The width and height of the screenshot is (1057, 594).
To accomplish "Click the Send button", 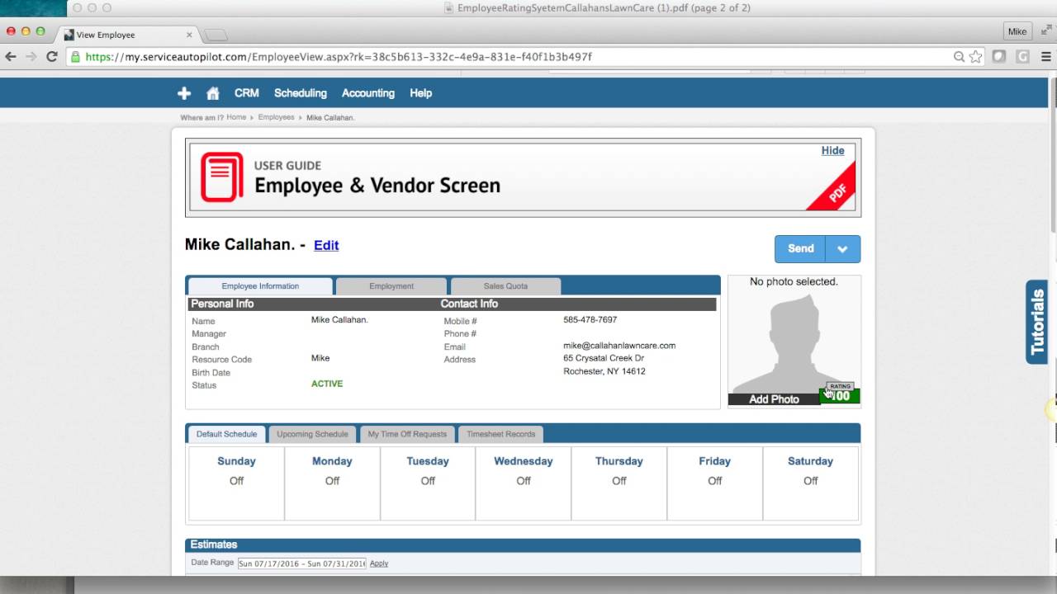I will pos(800,249).
